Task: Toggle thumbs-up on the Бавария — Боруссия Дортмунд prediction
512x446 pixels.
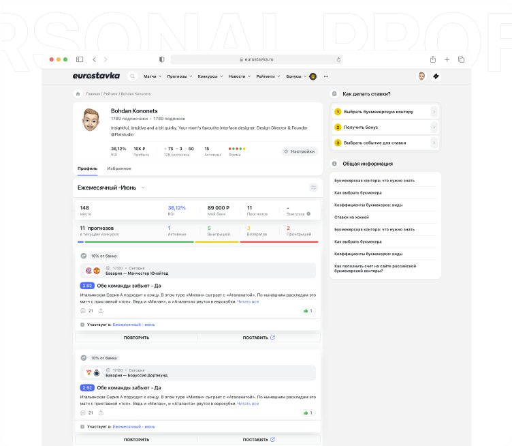Action: point(308,413)
